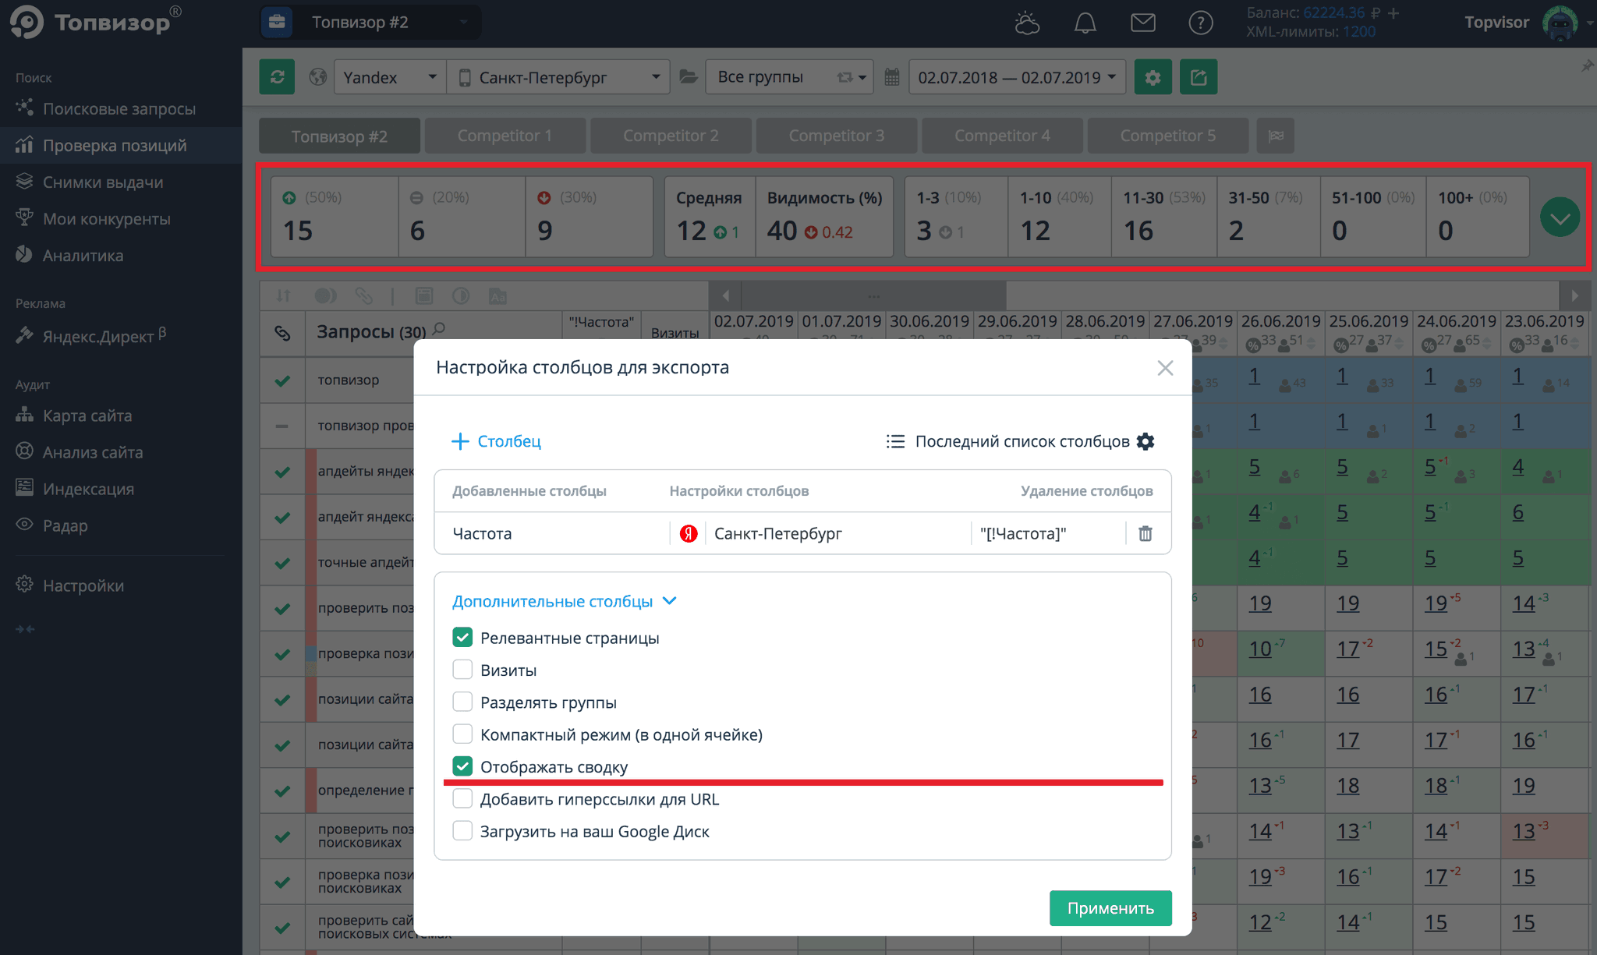Screen dimensions: 1597x955
Task: Open Яндекс.Директ in sidebar
Action: 98,336
